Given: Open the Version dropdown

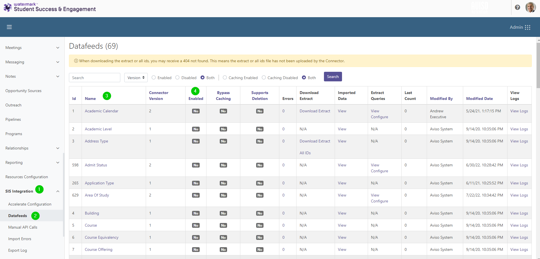Looking at the screenshot, I should coord(136,78).
